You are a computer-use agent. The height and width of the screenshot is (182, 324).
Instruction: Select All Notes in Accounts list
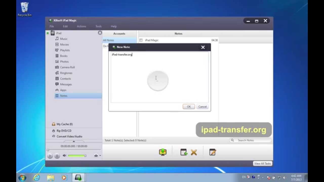click(x=119, y=40)
